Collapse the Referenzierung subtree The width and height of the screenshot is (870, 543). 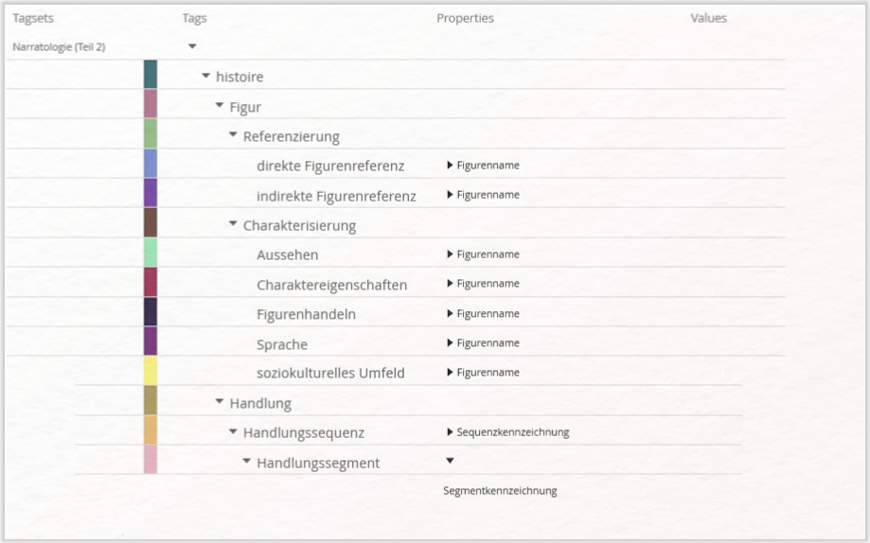[x=233, y=134]
